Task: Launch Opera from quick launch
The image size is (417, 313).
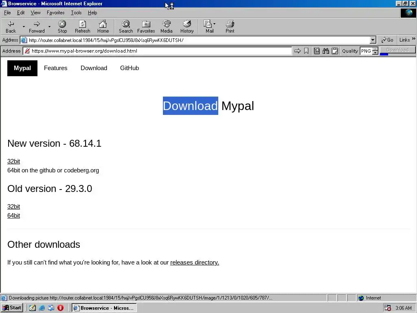Action: point(60,308)
